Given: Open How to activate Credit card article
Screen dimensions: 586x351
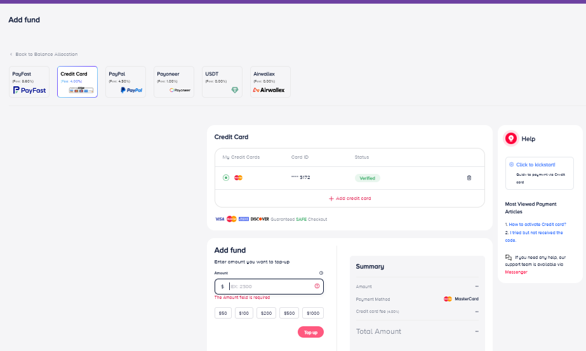Looking at the screenshot, I should click(x=536, y=224).
